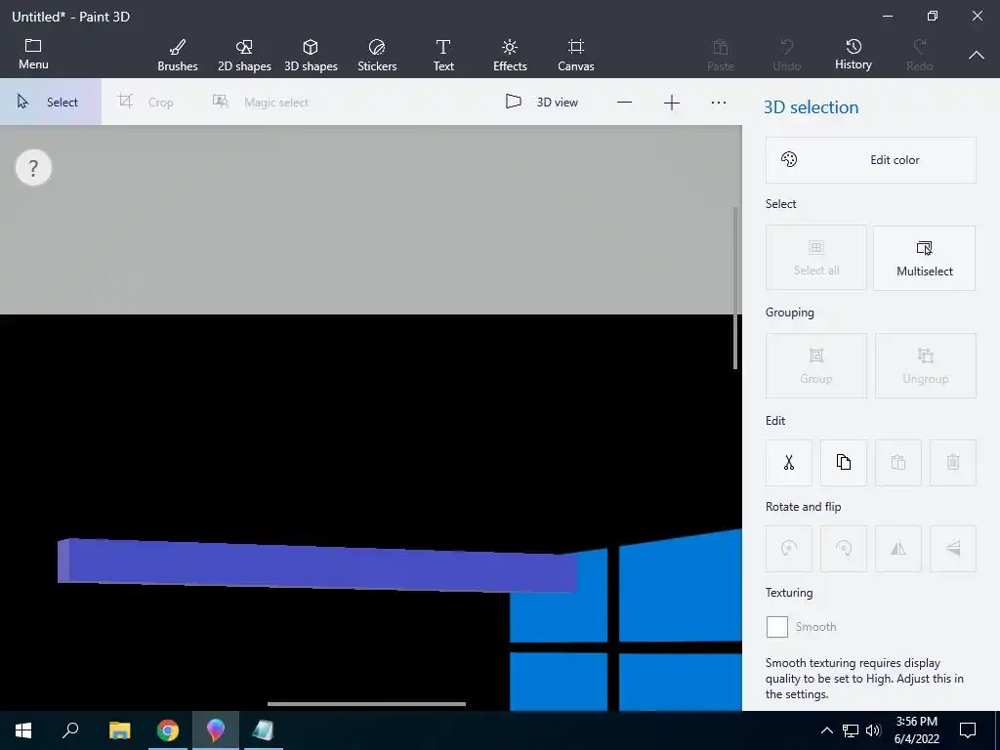Delete selection with trash icon
This screenshot has height=750, width=1000.
tap(953, 462)
